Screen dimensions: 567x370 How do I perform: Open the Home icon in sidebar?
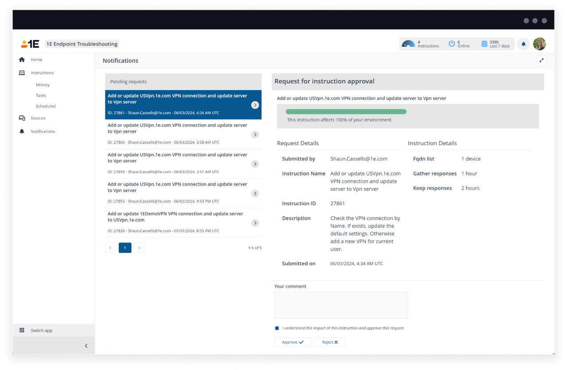pos(22,59)
